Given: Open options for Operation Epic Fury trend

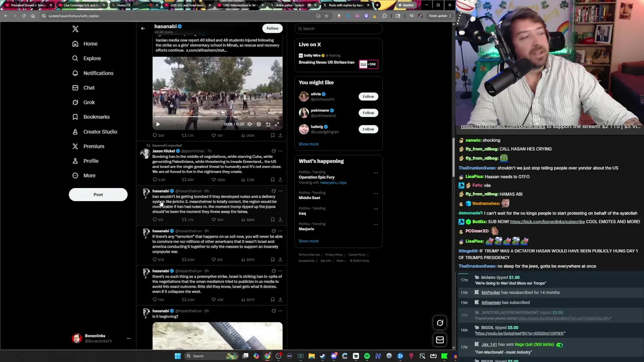Looking at the screenshot, I should pos(376,173).
